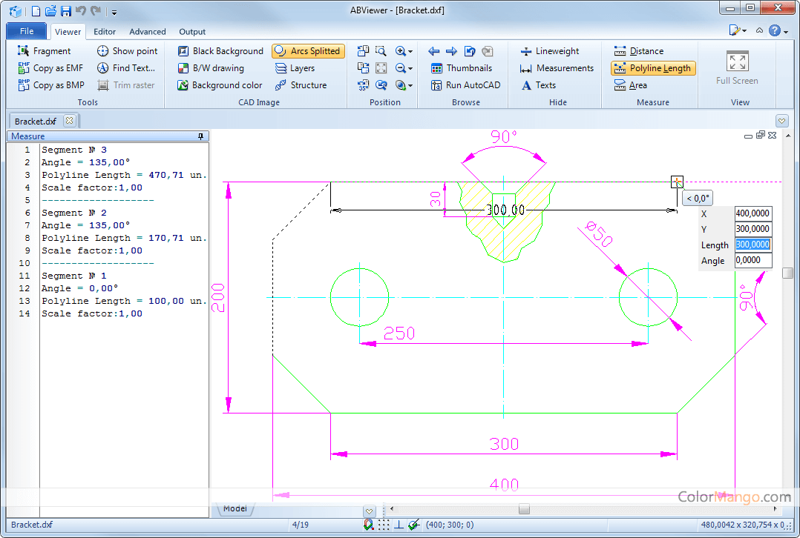Click the Save icon in quick access bar
This screenshot has height=538, width=800.
pyautogui.click(x=65, y=11)
